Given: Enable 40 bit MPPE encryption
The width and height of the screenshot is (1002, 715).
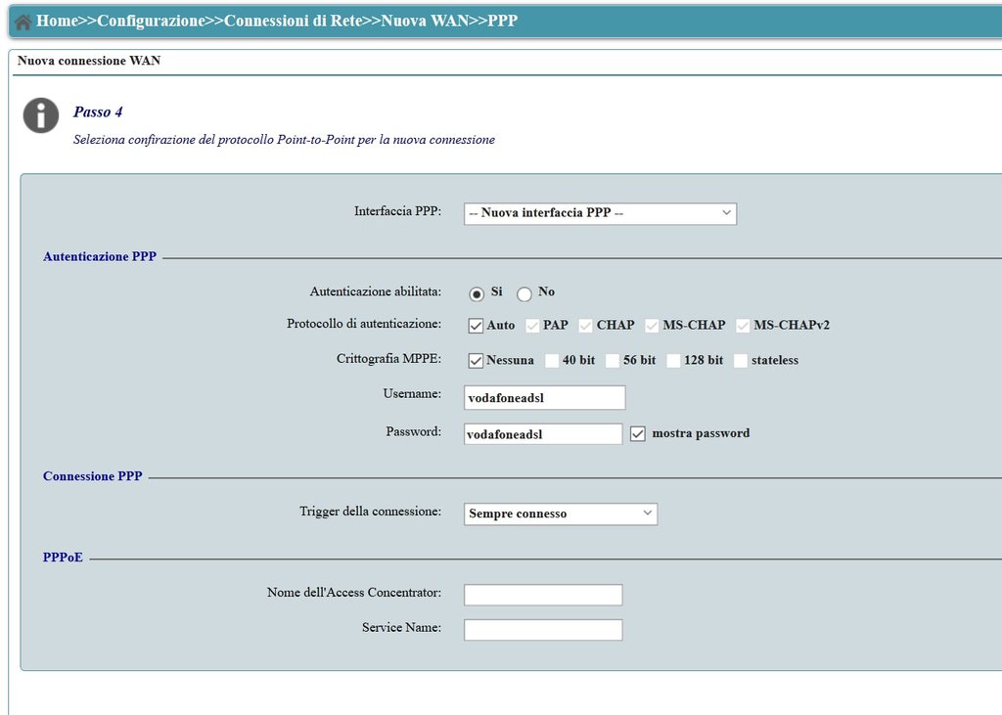Looking at the screenshot, I should click(552, 361).
